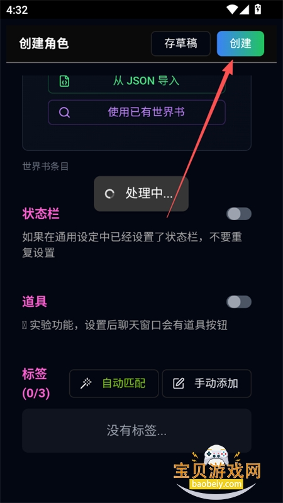Viewport: 283px width, 503px height.
Task: Click the empty 没有标签... tag field
Action: 136,431
